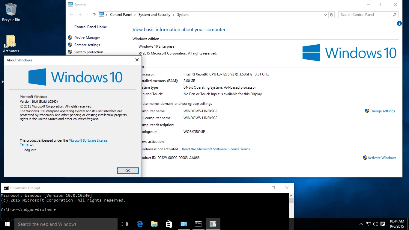
Task: Launch Microsoft Edge from the taskbar
Action: (140, 224)
